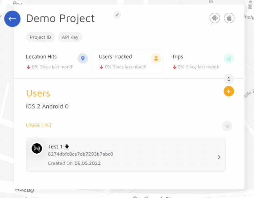Click the API Key chip

tap(70, 37)
